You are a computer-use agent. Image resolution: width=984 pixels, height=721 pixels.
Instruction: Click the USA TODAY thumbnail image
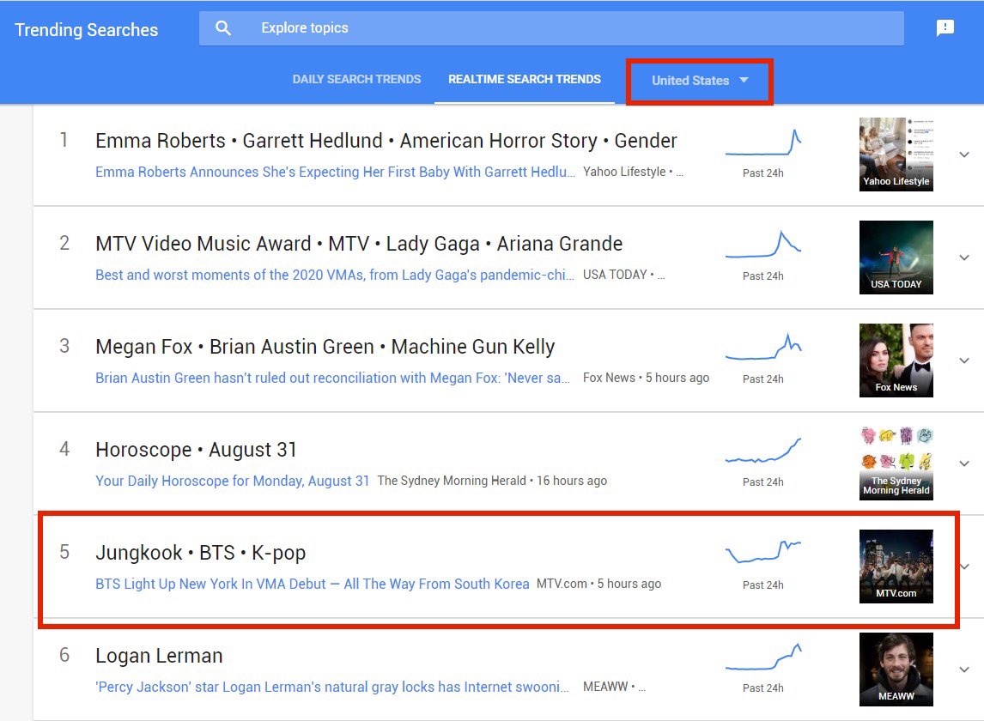(x=896, y=257)
